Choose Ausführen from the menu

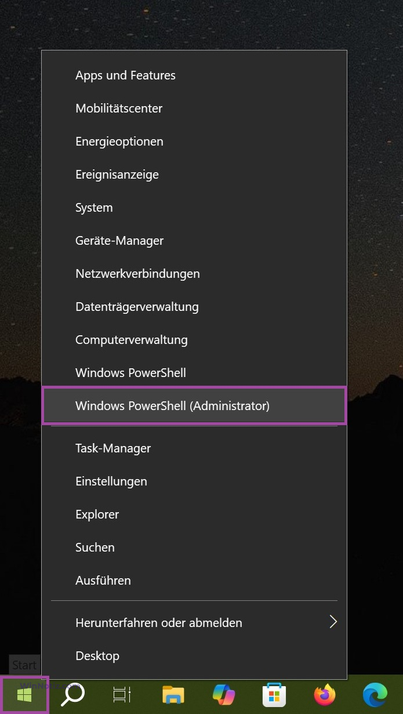point(194,581)
